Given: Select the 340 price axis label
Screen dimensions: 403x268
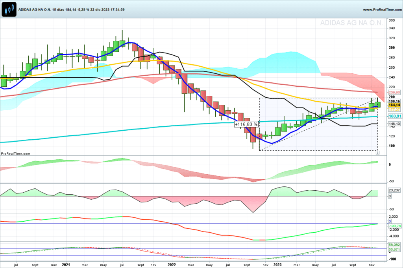Looking at the screenshot, I should coord(392,28).
